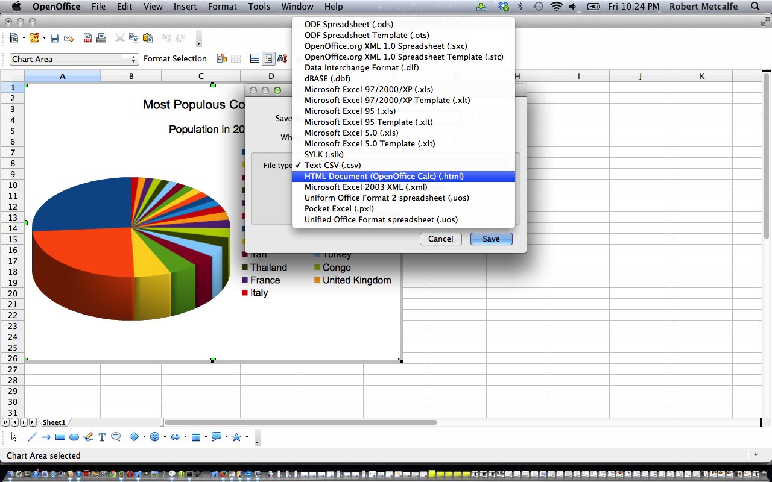Toggle Scale Text button
Viewport: 772px width, 482px height.
tap(282, 58)
